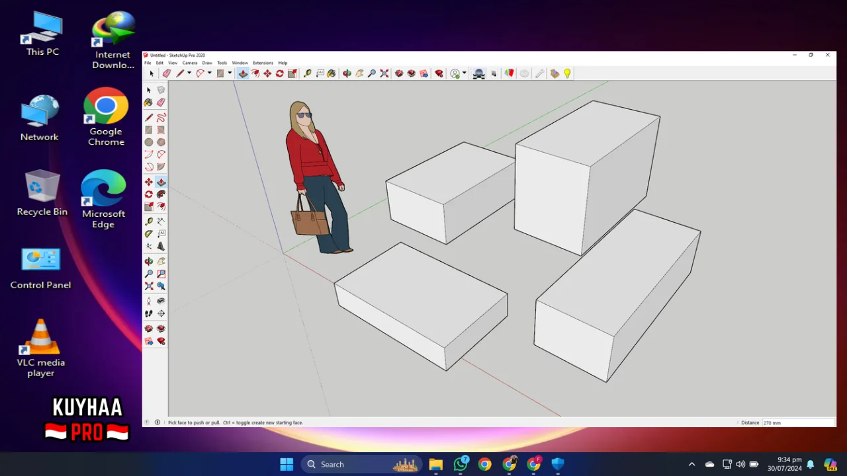The width and height of the screenshot is (847, 476).
Task: Open Windows Security shield on taskbar
Action: (558, 464)
